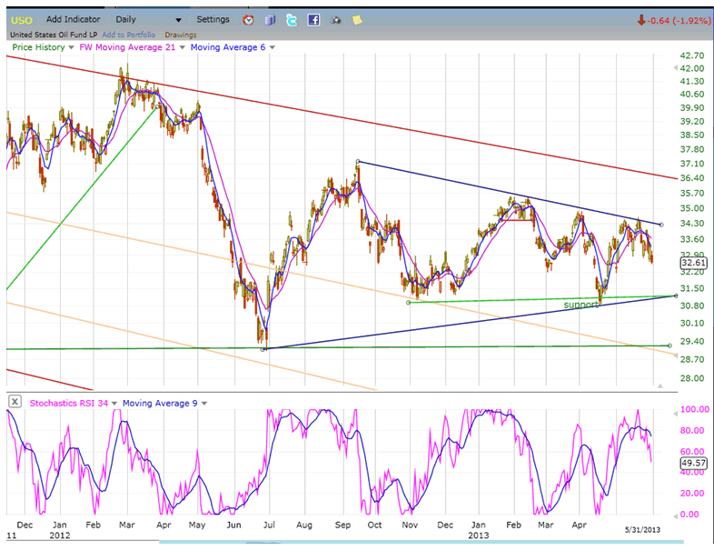
Task: Close the Stochastics RSI indicator panel
Action: click(15, 402)
